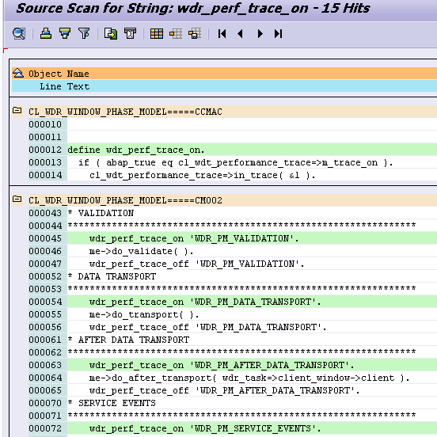The height and width of the screenshot is (437, 437).
Task: Go to previous page arrow
Action: pos(241,34)
